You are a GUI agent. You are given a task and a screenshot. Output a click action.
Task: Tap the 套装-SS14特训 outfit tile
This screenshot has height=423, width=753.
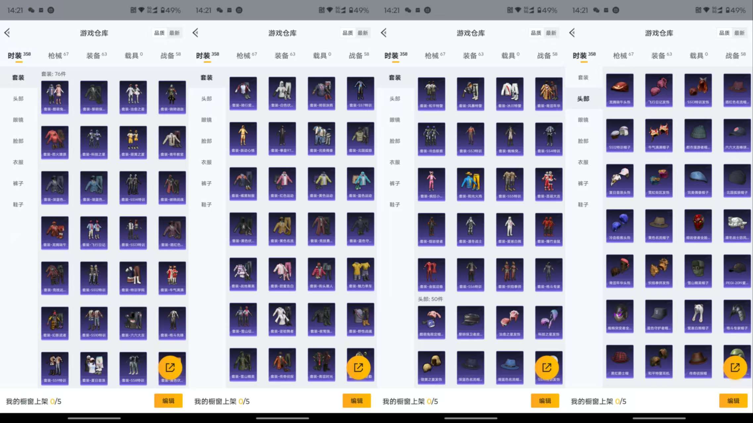pos(133,188)
